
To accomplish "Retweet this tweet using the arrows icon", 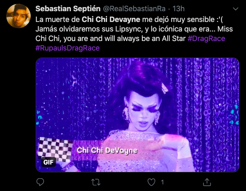I will pos(96,182).
